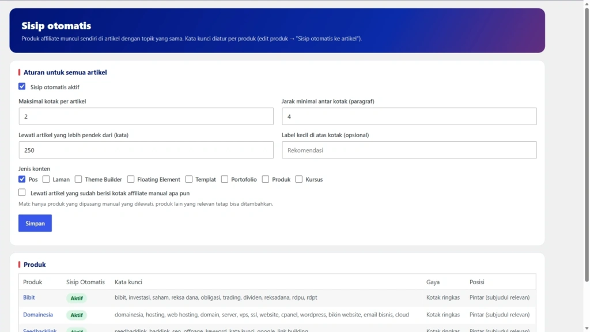Tick the Floating Element checkbox
Screen dimensions: 590x332
pos(131,179)
